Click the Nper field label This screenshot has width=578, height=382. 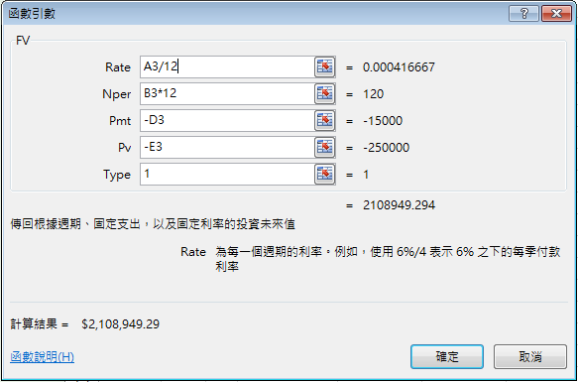click(x=116, y=94)
